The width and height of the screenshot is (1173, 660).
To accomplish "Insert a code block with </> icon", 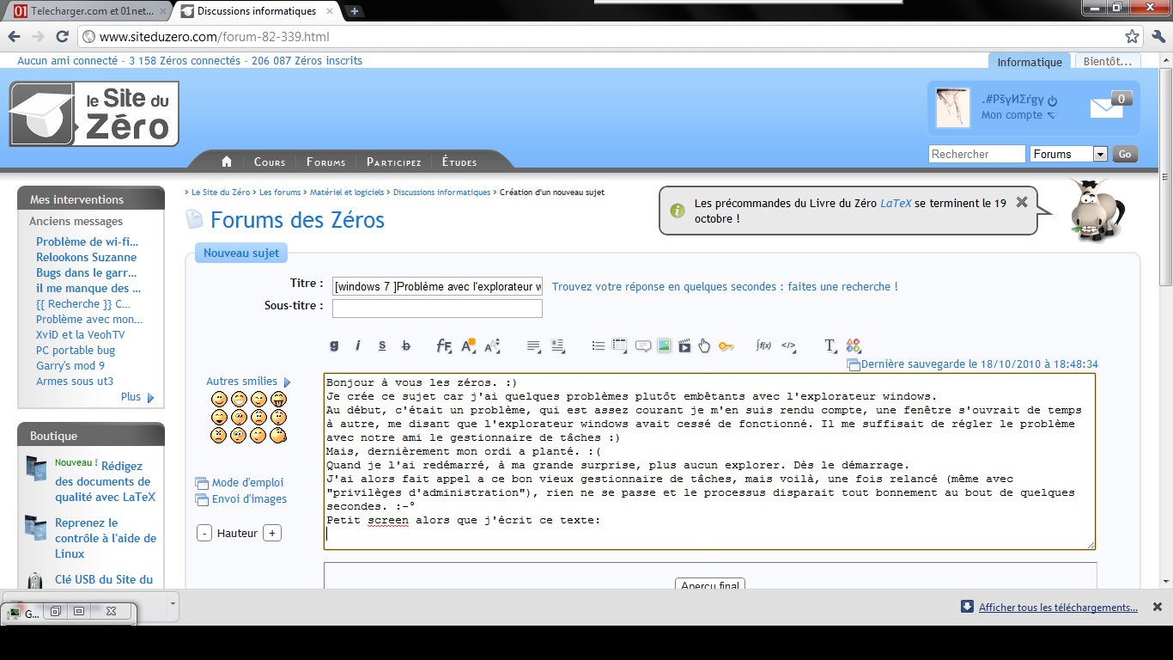I will [x=788, y=345].
